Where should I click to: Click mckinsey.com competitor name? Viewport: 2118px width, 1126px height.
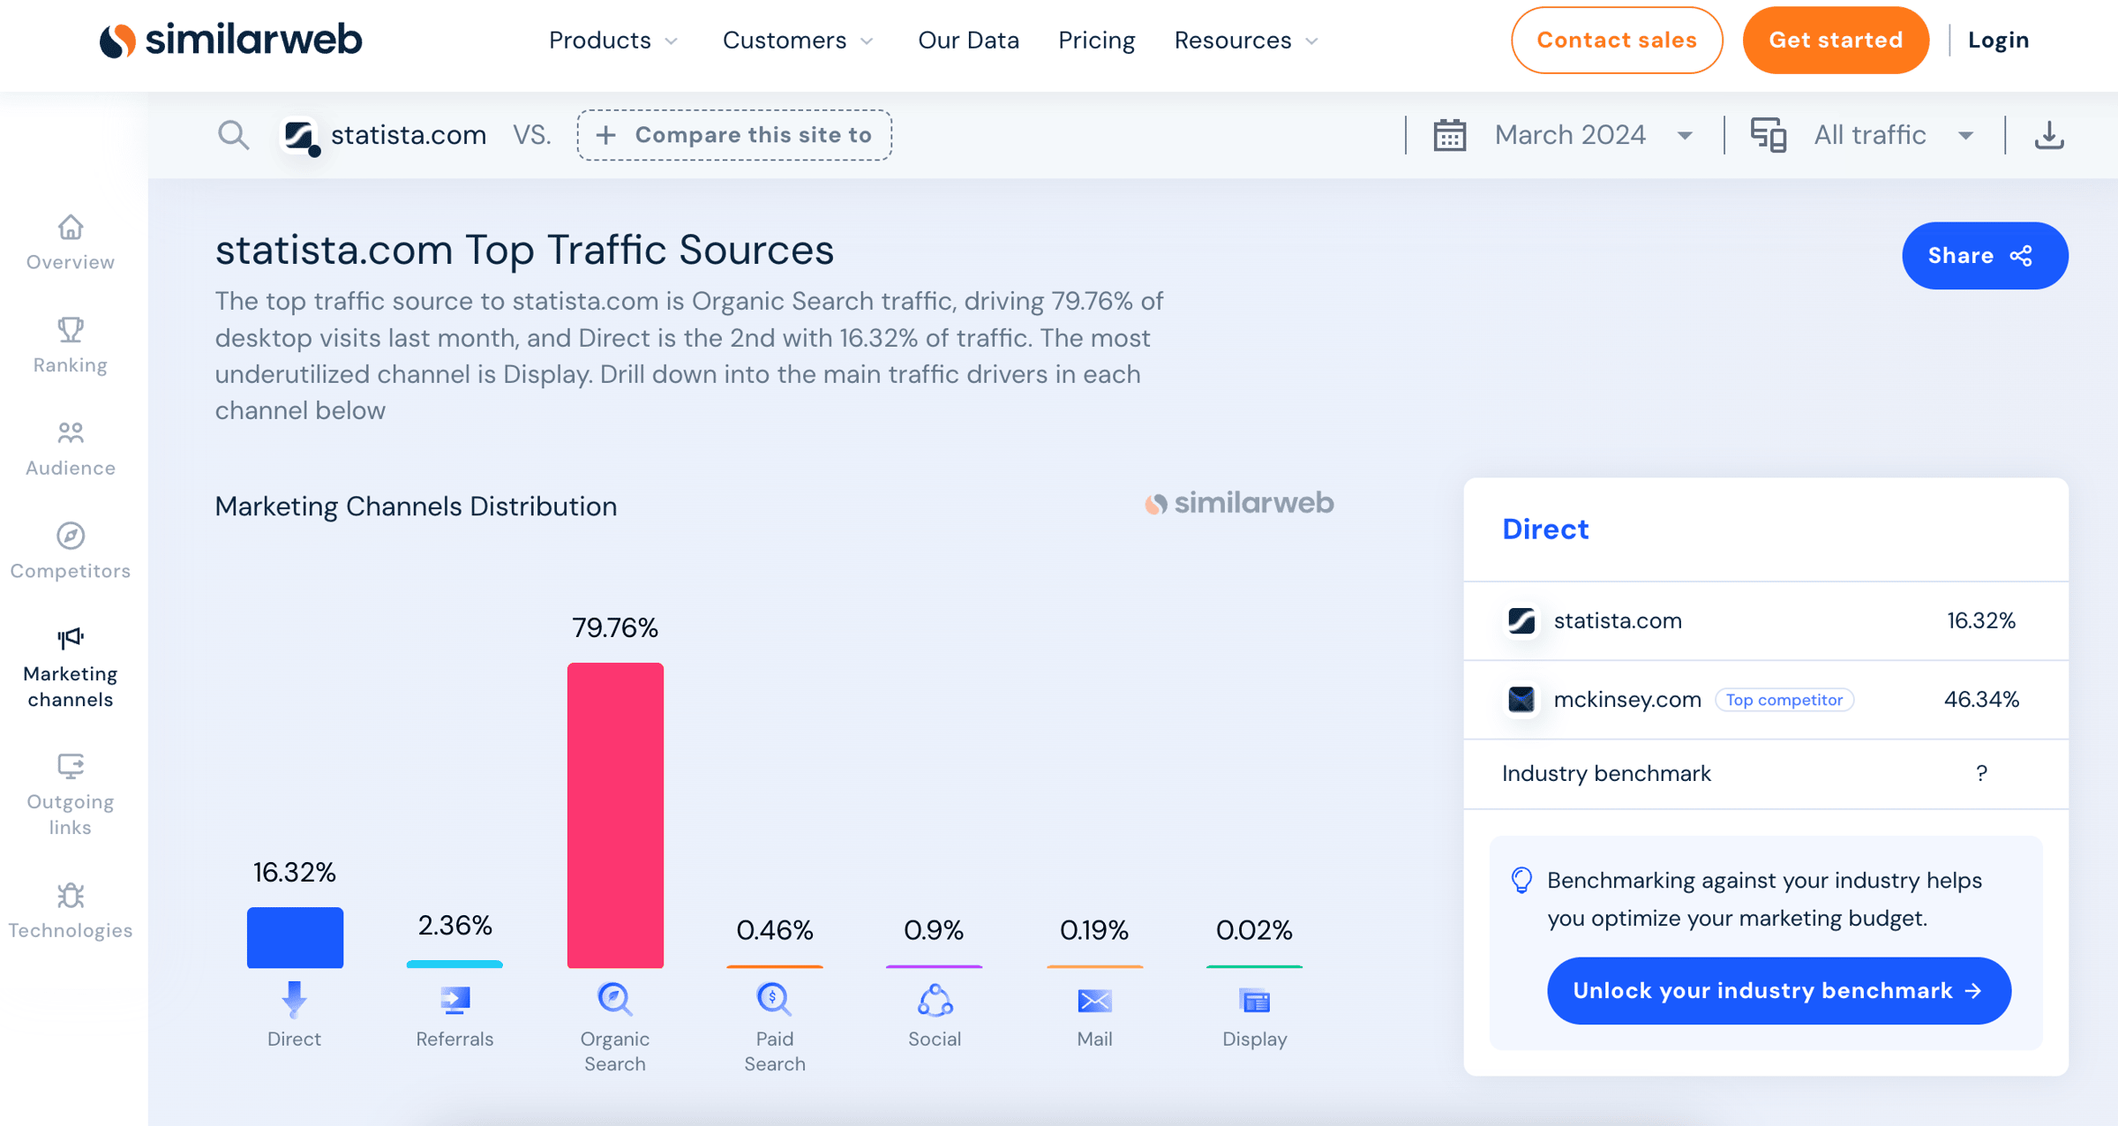pos(1627,700)
